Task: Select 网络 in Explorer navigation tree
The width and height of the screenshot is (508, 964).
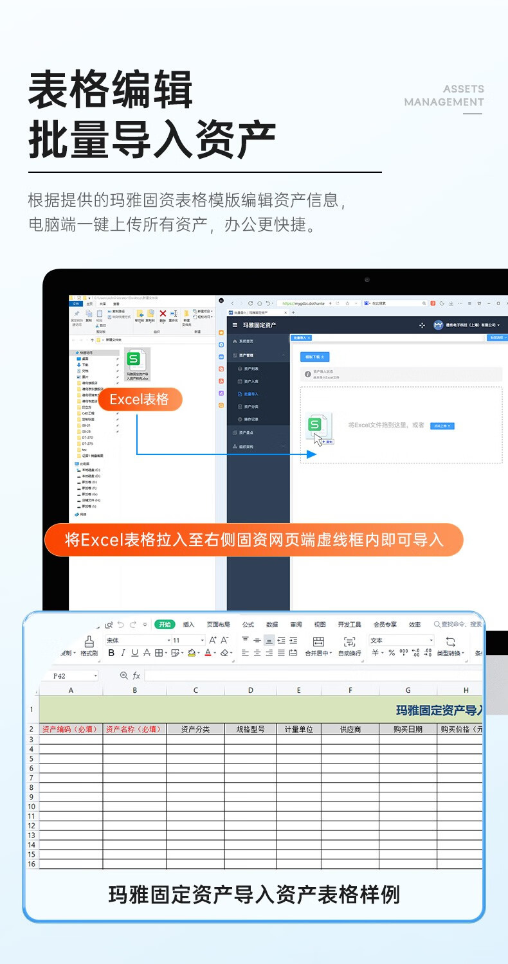Action: 80,514
